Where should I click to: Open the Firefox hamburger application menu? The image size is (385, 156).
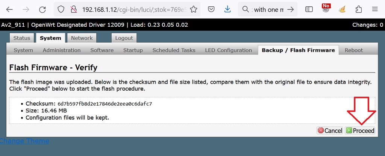click(x=375, y=9)
